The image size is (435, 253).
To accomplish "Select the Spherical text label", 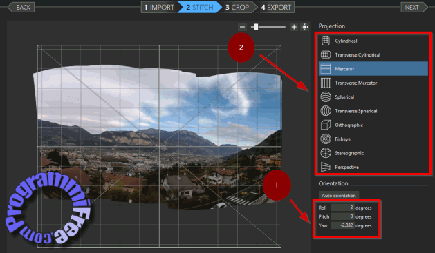I will click(344, 97).
